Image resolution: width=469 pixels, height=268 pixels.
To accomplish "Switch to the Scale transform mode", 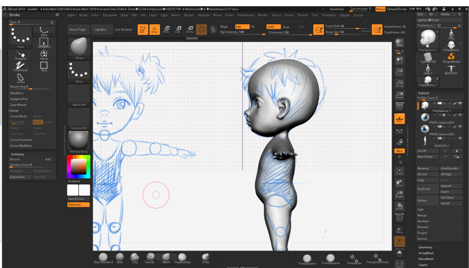I will (177, 30).
